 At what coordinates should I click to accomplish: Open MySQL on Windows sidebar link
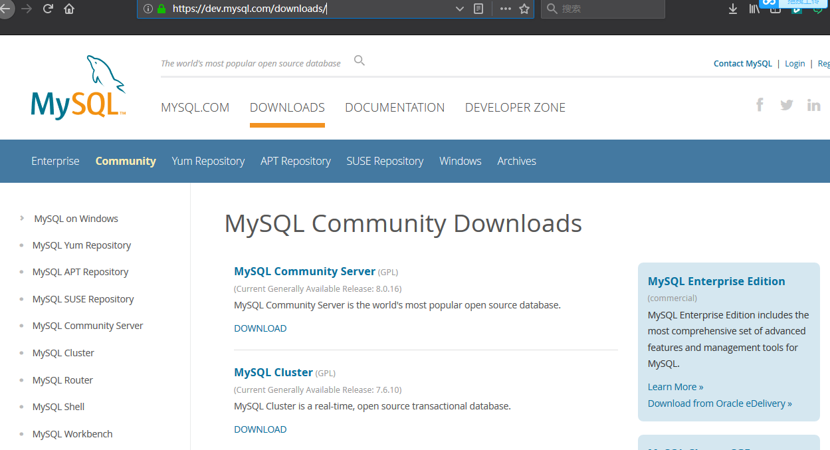76,218
